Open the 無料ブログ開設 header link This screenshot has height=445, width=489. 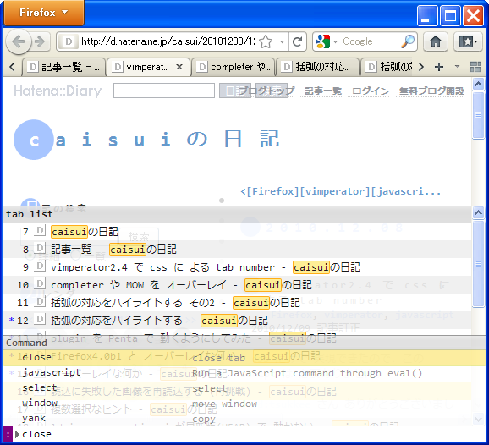pyautogui.click(x=431, y=91)
